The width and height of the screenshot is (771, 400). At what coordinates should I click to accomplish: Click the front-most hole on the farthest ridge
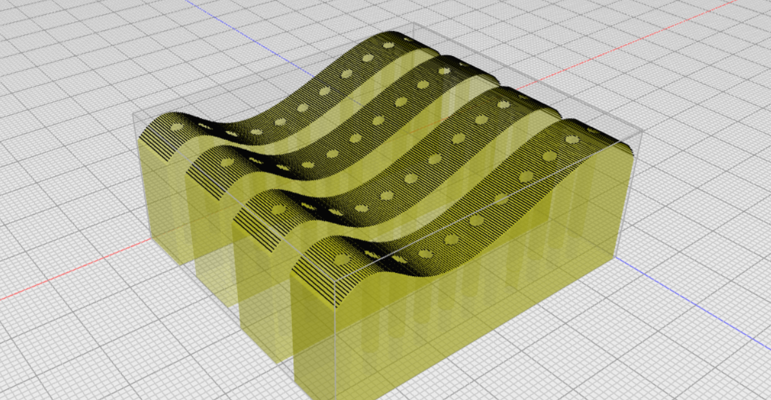(x=176, y=128)
